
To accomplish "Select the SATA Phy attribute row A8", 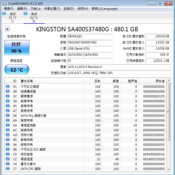I will pyautogui.click(x=85, y=115).
